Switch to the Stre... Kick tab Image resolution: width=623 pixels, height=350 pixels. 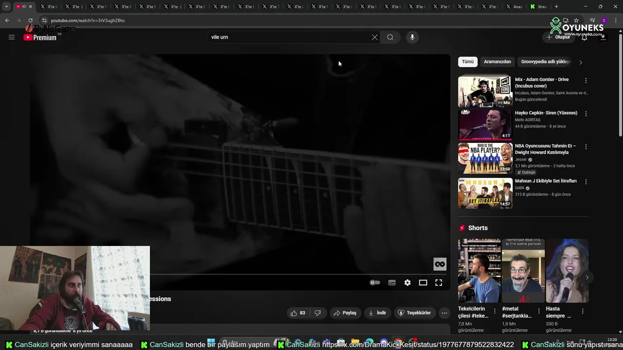point(538,7)
